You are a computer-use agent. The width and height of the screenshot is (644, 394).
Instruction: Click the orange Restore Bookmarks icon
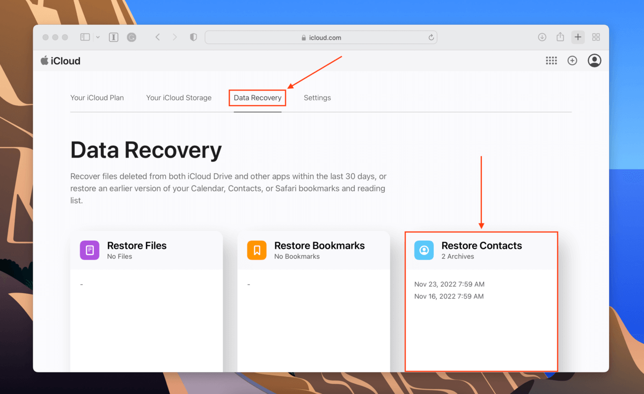(257, 250)
